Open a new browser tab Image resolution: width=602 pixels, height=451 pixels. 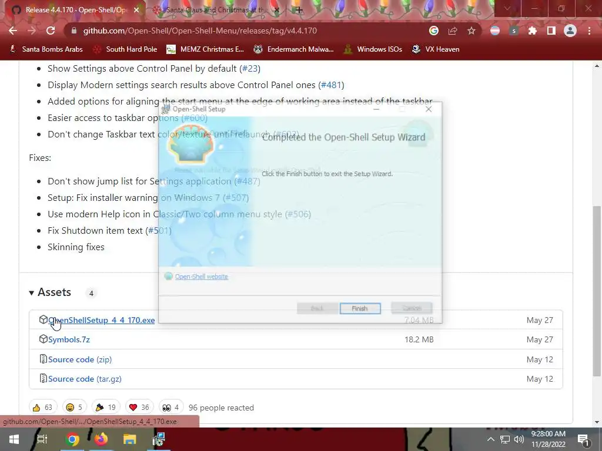[299, 10]
